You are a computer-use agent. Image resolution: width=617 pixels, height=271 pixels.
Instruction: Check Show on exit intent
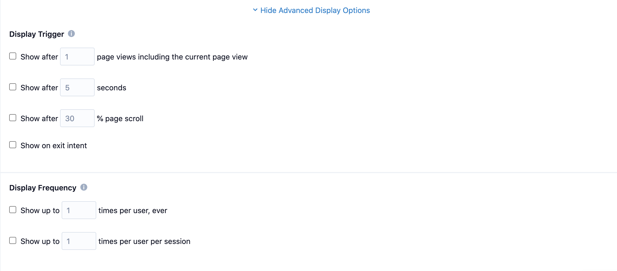tap(13, 145)
